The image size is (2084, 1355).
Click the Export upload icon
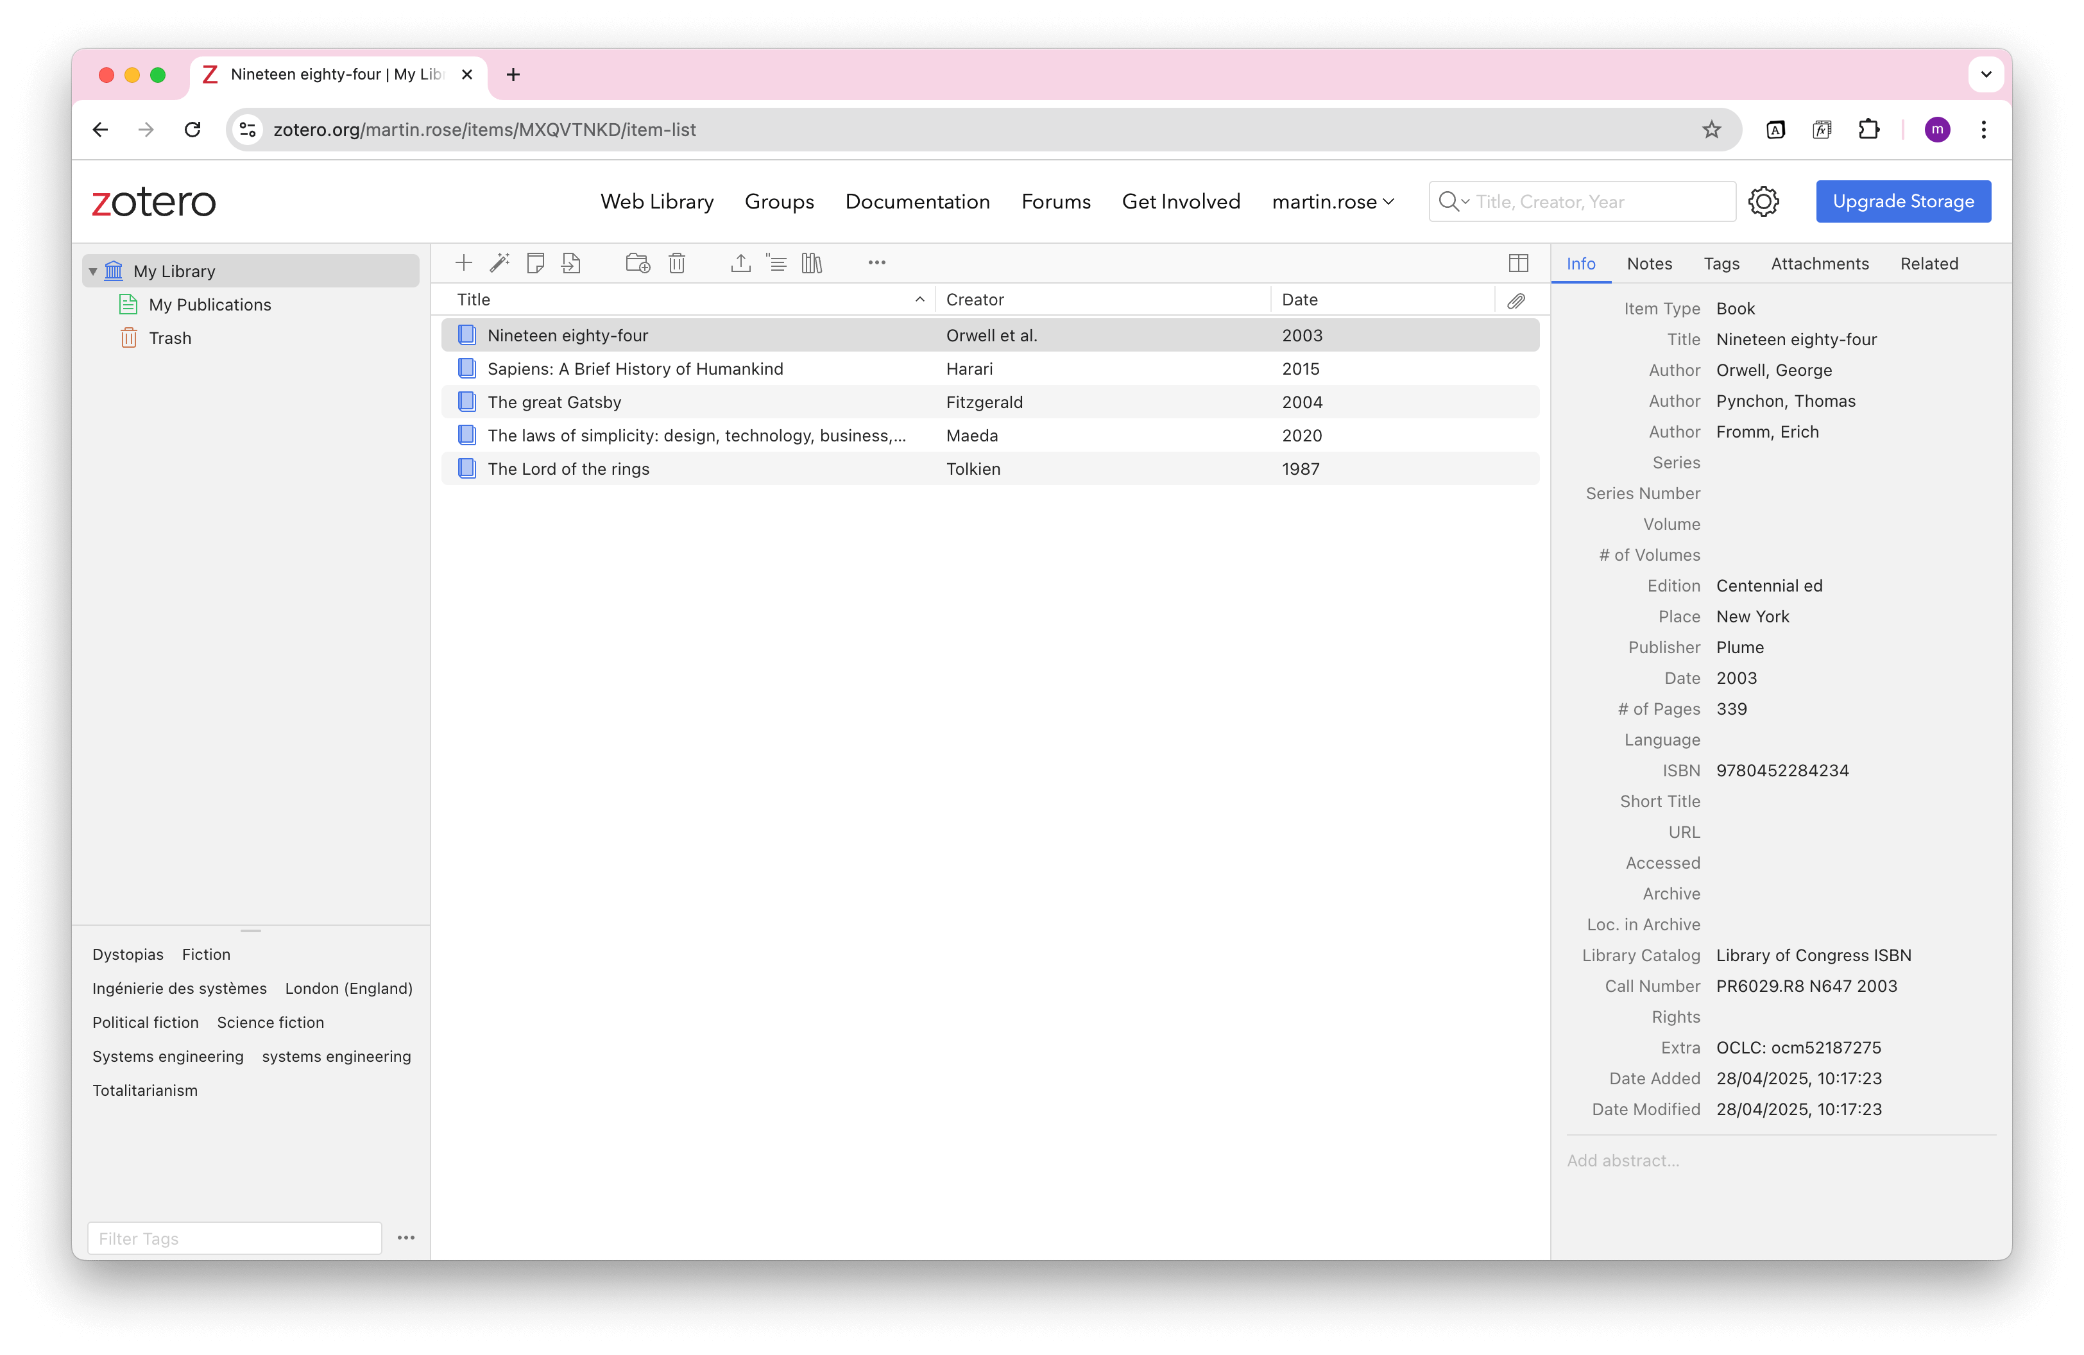click(x=741, y=262)
